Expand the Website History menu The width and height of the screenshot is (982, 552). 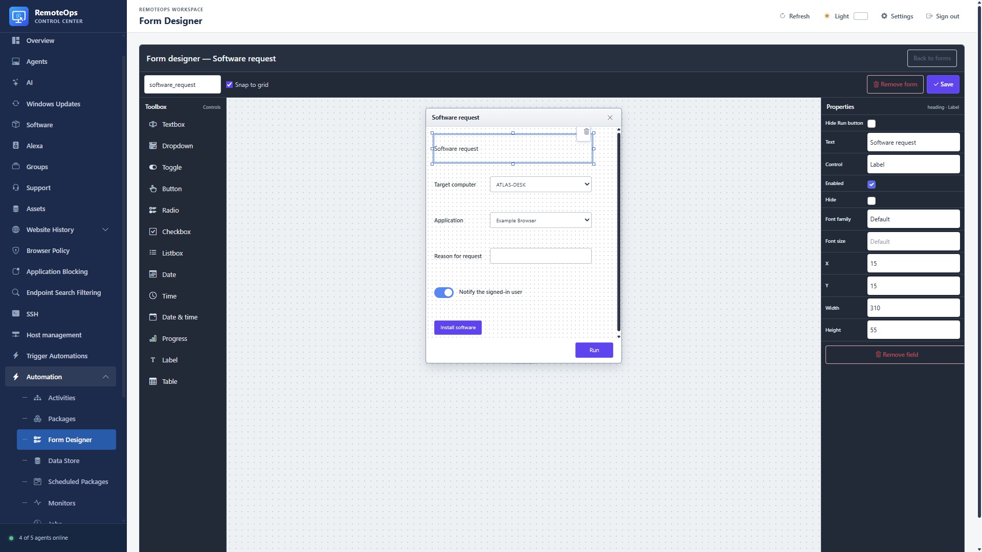(60, 229)
